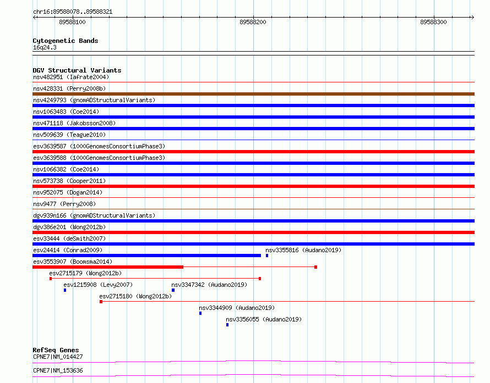Screen dimensions: 490x383
Task: Click the left arrow of the ruler
Action: pos(35,17)
